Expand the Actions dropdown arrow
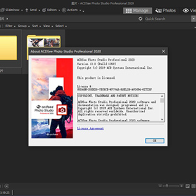Viewport: 196px width, 196px height. pos(80,10)
